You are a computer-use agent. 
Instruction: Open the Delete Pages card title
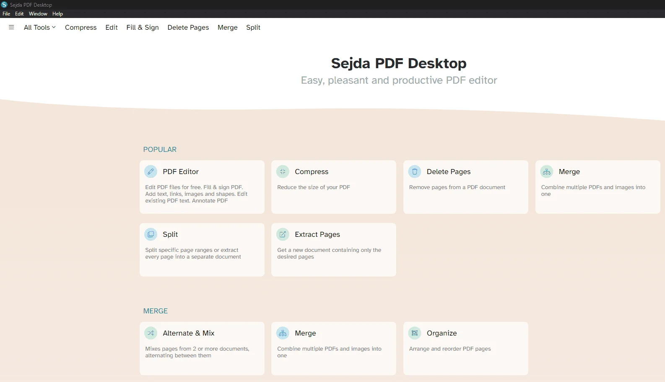449,172
